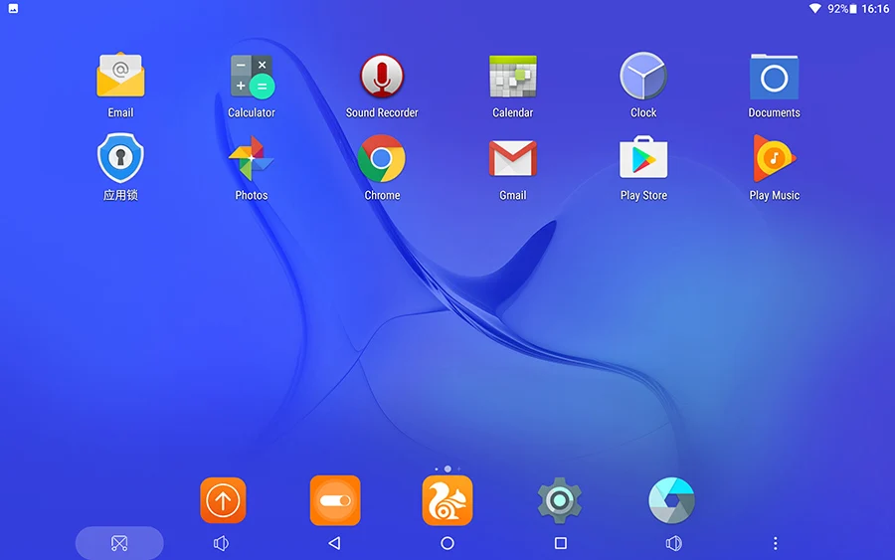Launch the Play Store

pyautogui.click(x=643, y=157)
